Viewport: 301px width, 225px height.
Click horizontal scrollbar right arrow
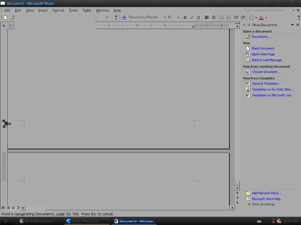233,208
